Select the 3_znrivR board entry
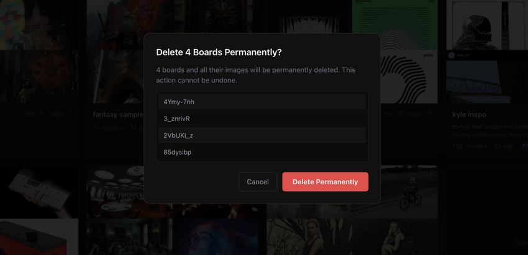The width and height of the screenshot is (528, 255). (262, 119)
